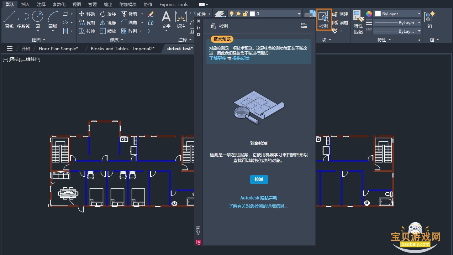Open the Learn more (了解更多) link
The width and height of the screenshot is (453, 255).
coord(218,58)
